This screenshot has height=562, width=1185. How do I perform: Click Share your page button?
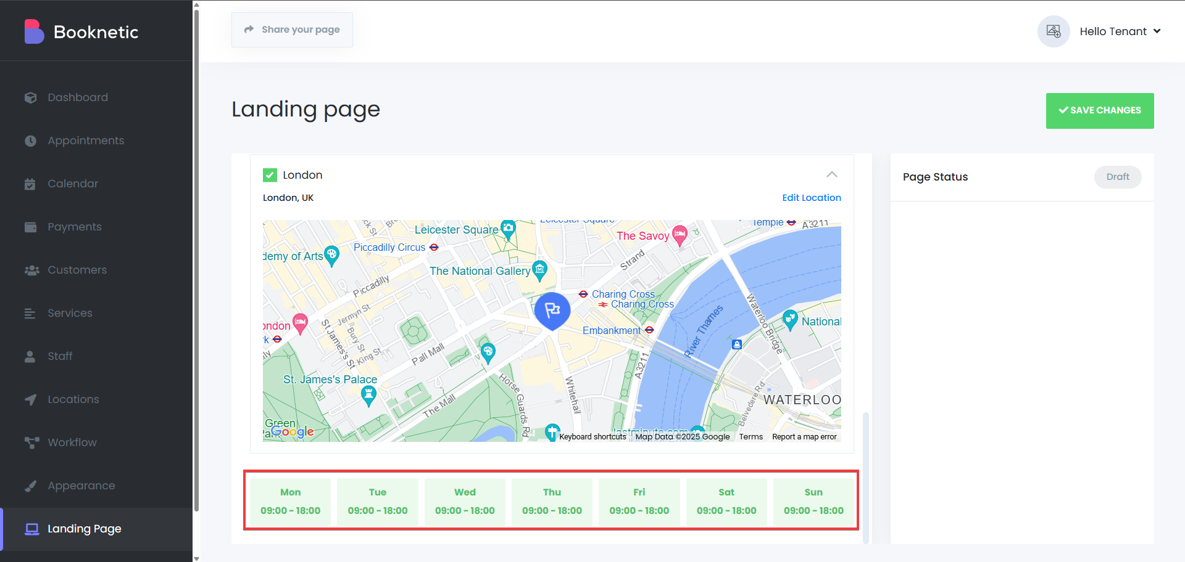pyautogui.click(x=292, y=30)
